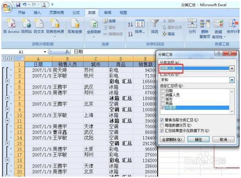Switch to the 插入 tab
This screenshot has width=241, height=178.
pos(37,12)
